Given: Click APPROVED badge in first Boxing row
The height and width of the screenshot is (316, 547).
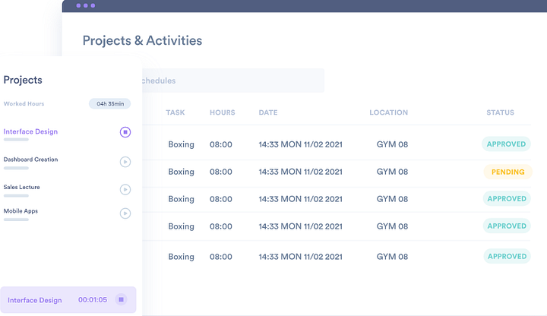Looking at the screenshot, I should [506, 144].
